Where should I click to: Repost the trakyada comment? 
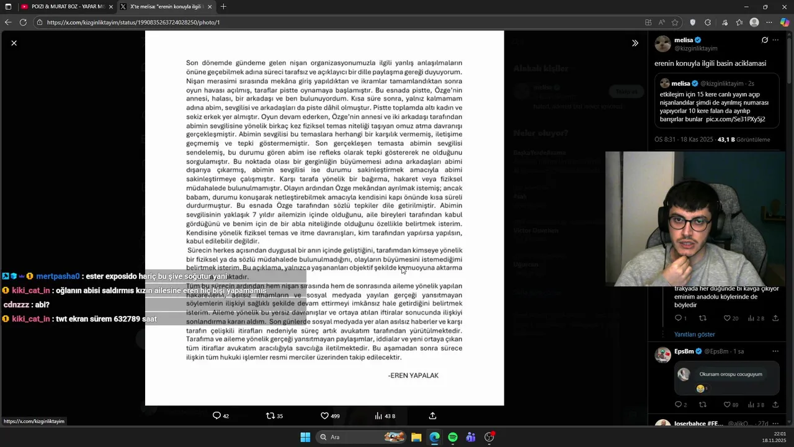(703, 318)
